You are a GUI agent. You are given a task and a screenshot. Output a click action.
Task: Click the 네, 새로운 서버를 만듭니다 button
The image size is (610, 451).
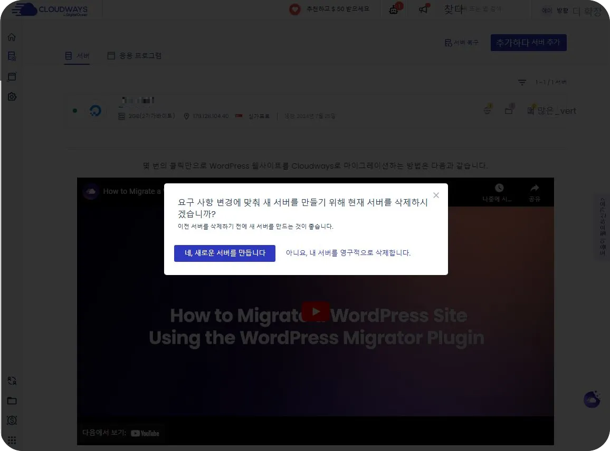point(225,253)
